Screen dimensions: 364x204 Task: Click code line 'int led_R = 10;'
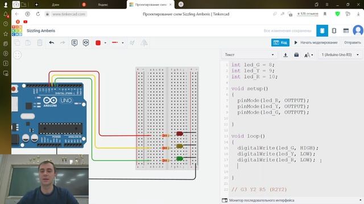click(x=254, y=77)
